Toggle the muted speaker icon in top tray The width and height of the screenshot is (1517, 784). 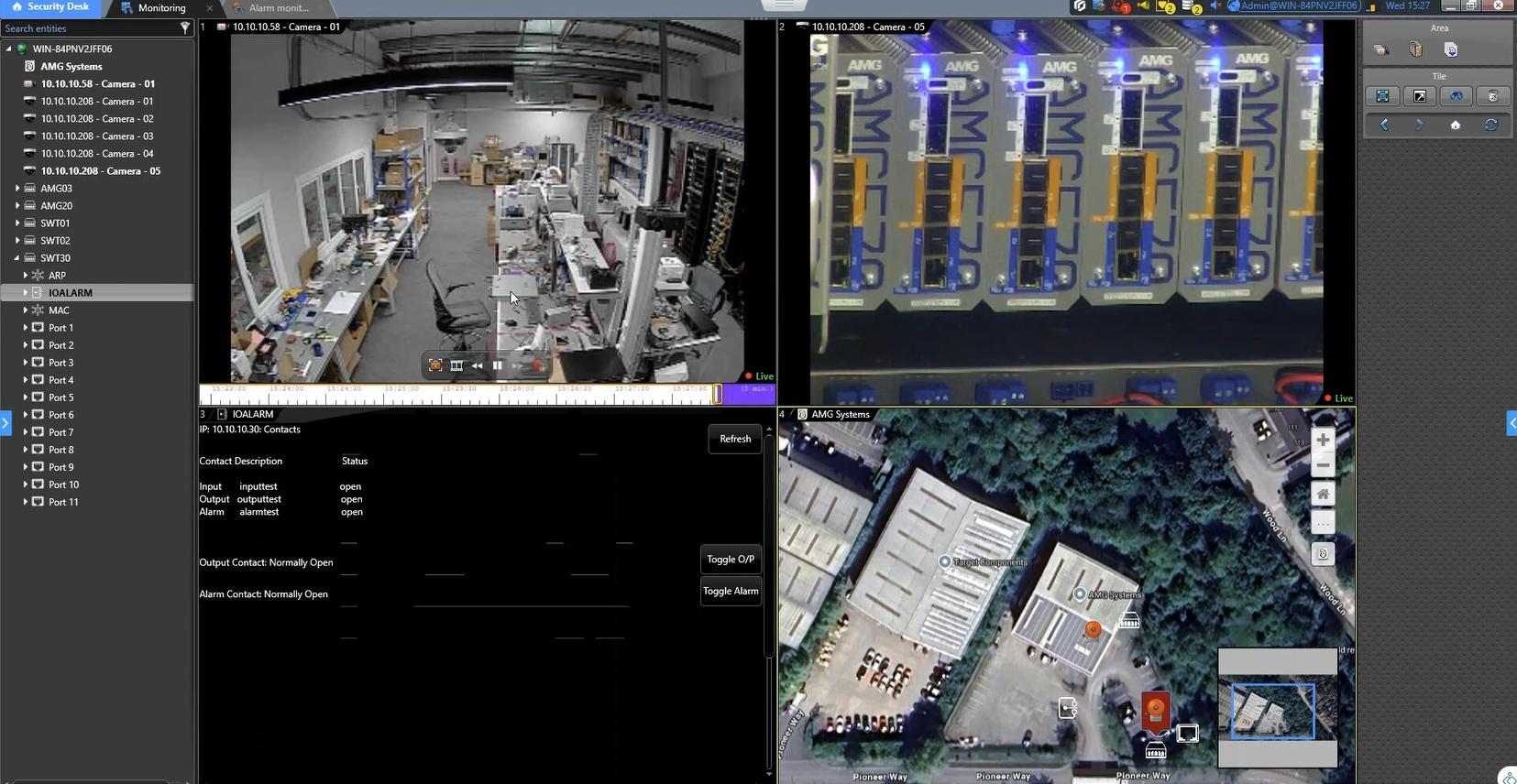coord(1215,6)
